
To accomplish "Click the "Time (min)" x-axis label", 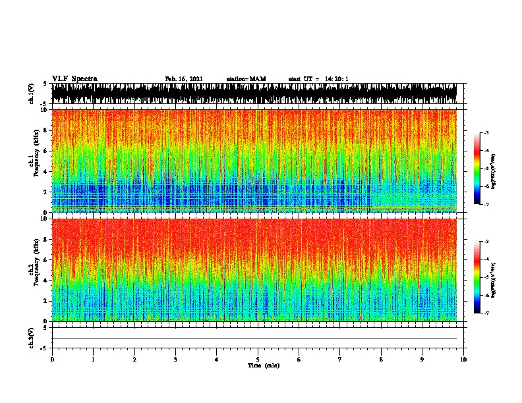I will click(264, 365).
